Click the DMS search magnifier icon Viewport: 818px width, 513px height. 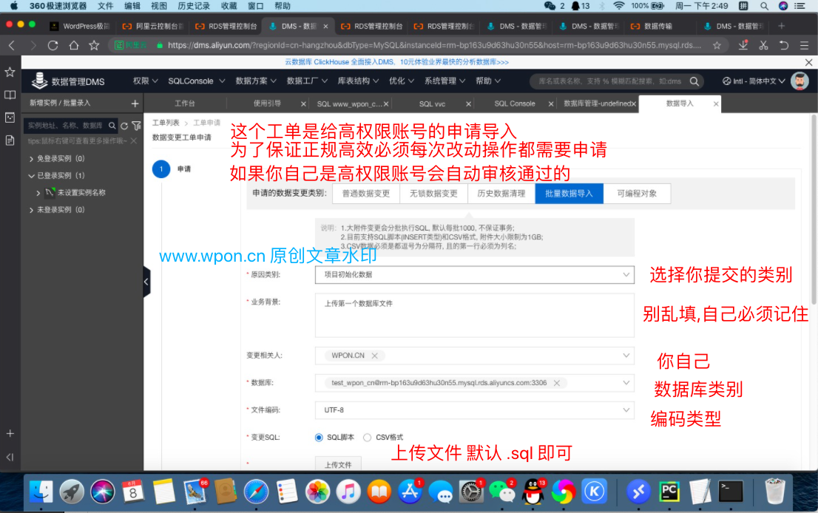pos(694,81)
